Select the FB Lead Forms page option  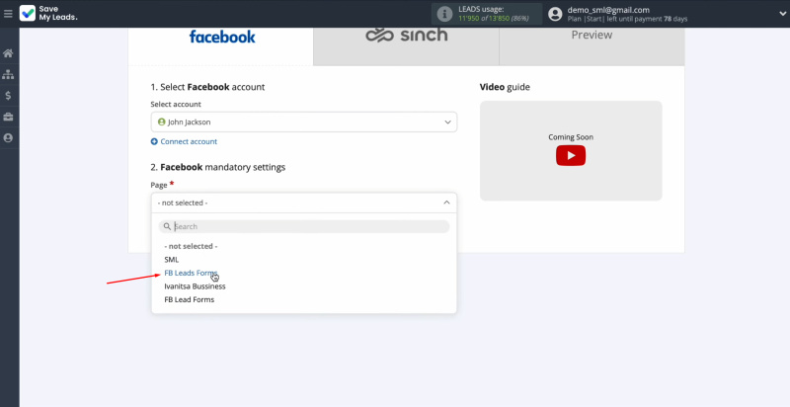click(x=190, y=299)
